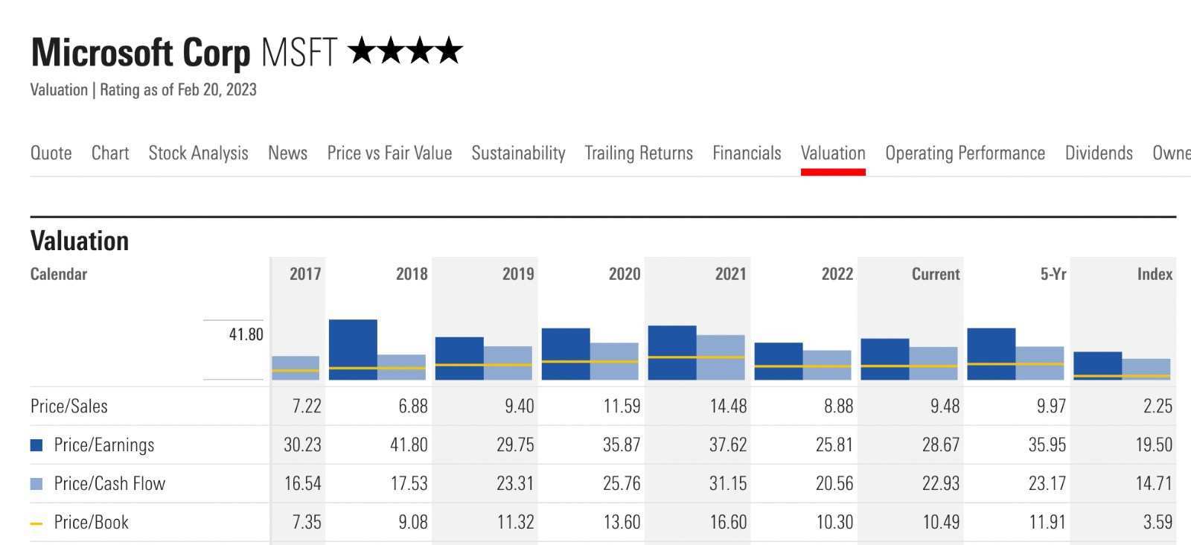
Task: Switch to the Chart tab
Action: click(x=110, y=153)
